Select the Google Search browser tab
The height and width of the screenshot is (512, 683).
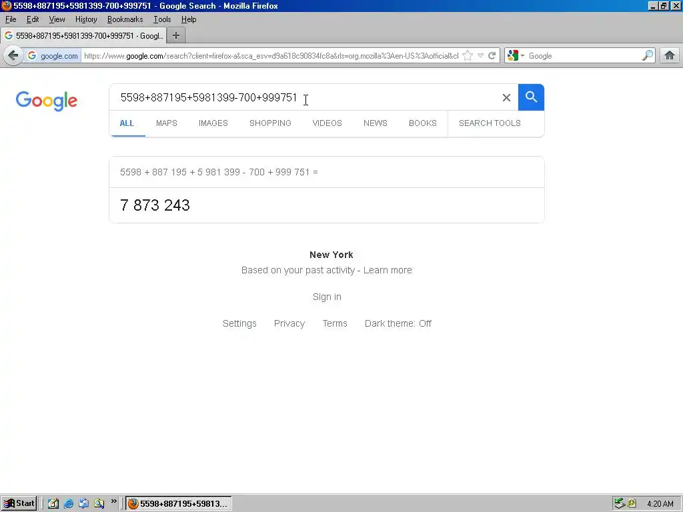(83, 36)
